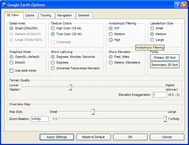This screenshot has height=145, width=189.
Task: Click the Higher (slower) label
Action: click(x=172, y=87)
